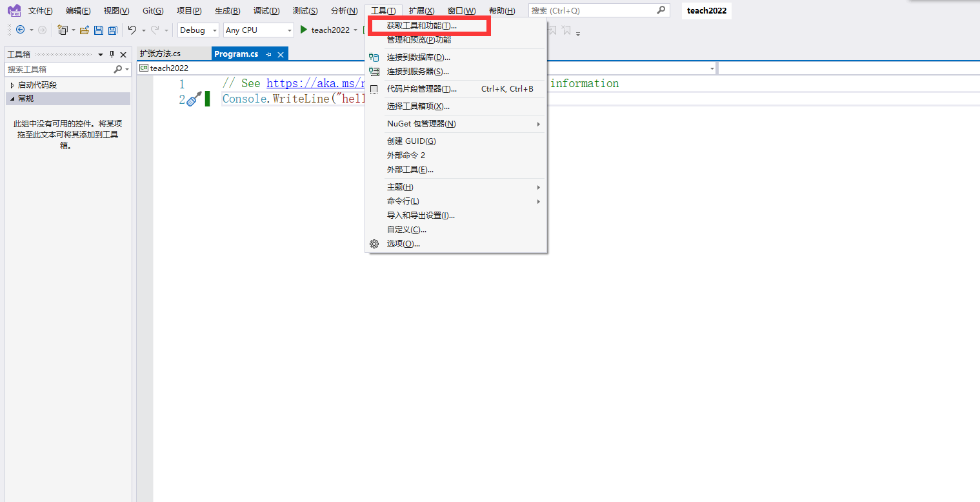Close the Program.cs tab
The image size is (980, 502).
tap(281, 54)
